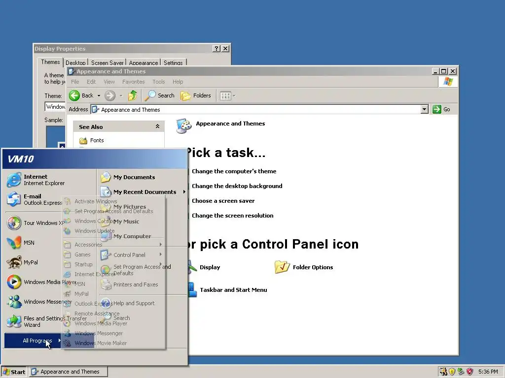Click the Display Properties help button
The height and width of the screenshot is (378, 505).
(x=216, y=49)
